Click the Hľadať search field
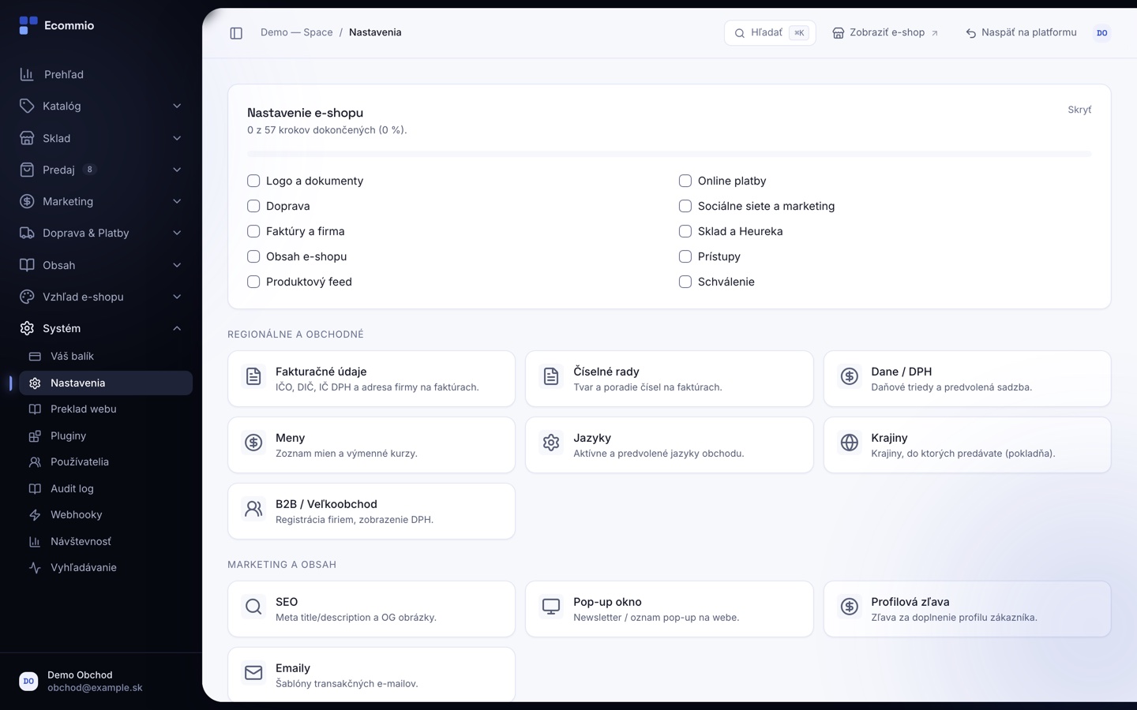Image resolution: width=1137 pixels, height=710 pixels. click(770, 33)
